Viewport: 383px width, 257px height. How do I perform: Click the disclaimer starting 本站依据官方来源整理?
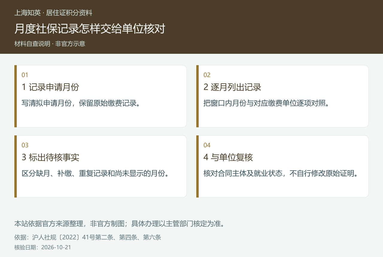coord(119,224)
